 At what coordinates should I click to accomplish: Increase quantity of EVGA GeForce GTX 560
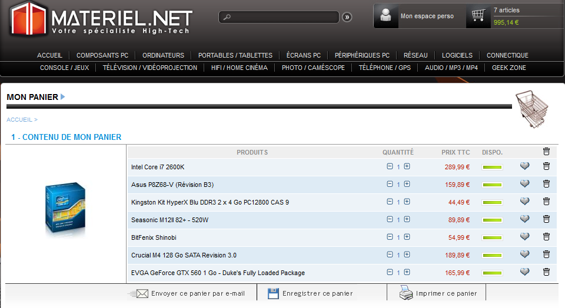coord(407,272)
